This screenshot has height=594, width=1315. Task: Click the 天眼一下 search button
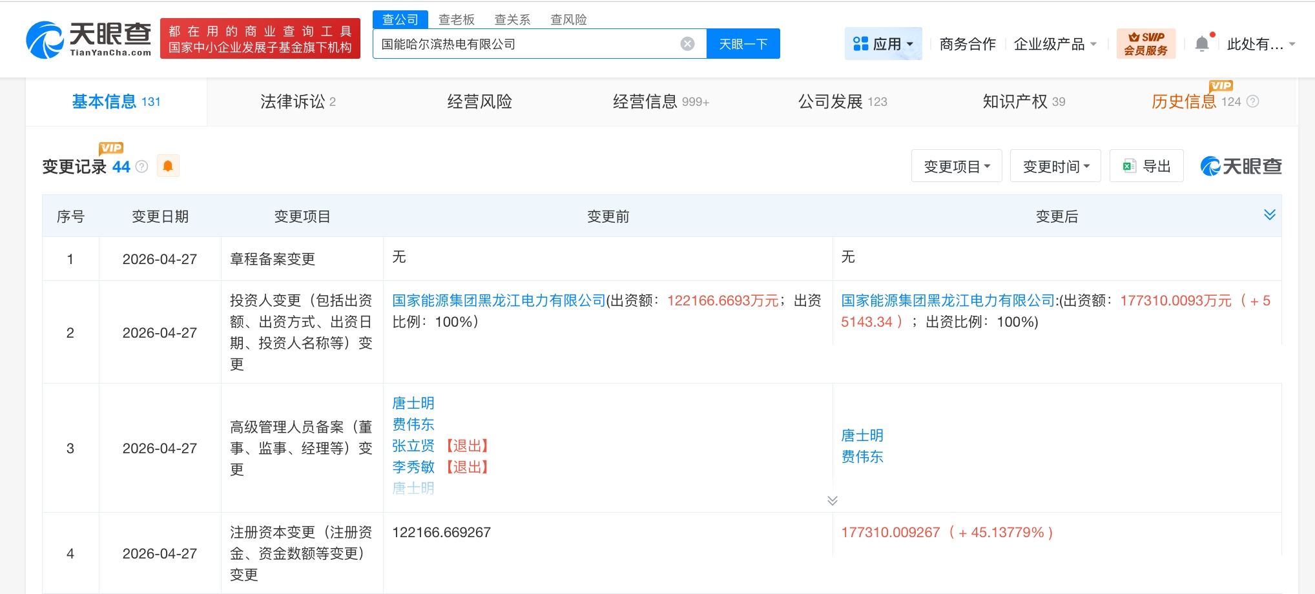point(743,44)
